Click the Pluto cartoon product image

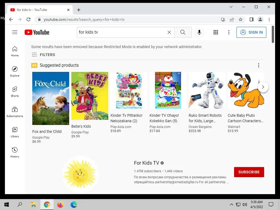coord(246,90)
